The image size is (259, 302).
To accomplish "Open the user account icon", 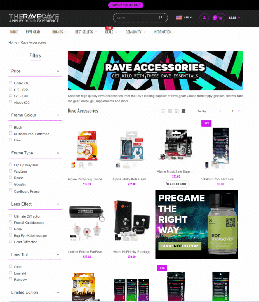I will click(204, 18).
